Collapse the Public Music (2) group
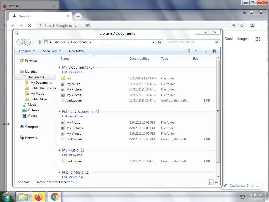The image size is (269, 202). 60,172
